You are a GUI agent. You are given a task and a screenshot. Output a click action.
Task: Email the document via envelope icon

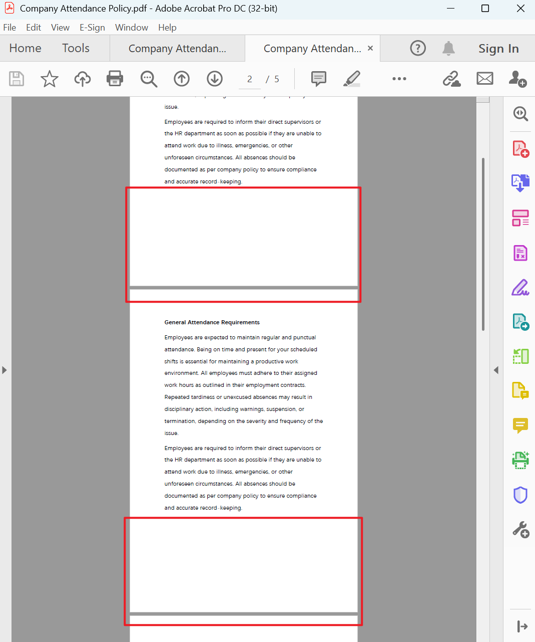pyautogui.click(x=484, y=79)
